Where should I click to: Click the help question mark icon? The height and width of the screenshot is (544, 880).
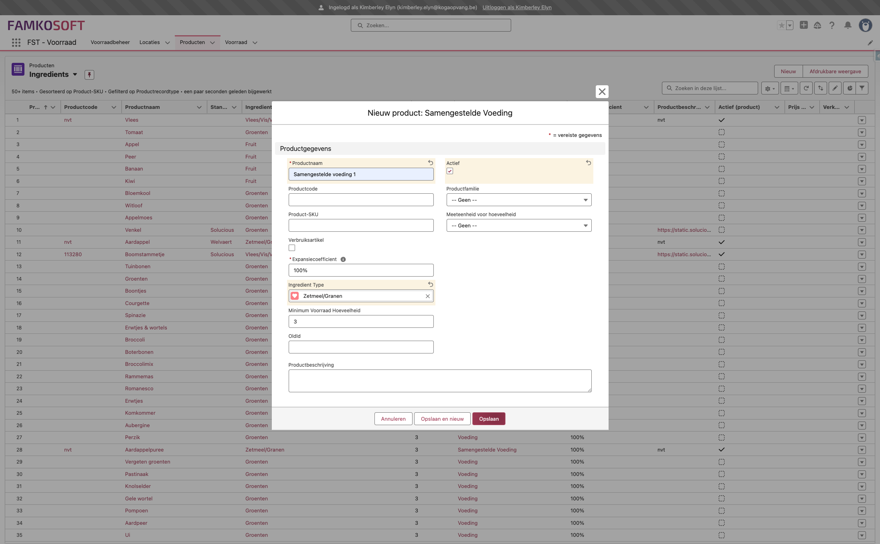click(832, 25)
